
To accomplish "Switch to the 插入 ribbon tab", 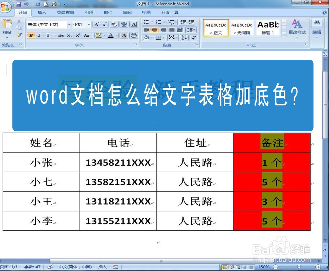I will click(41, 12).
